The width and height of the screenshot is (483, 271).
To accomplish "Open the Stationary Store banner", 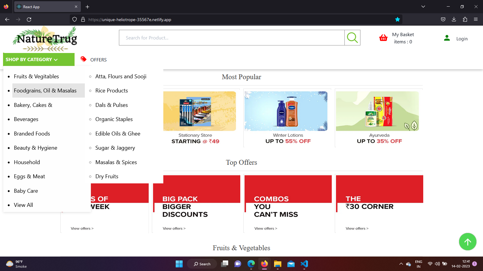I will tap(200, 118).
